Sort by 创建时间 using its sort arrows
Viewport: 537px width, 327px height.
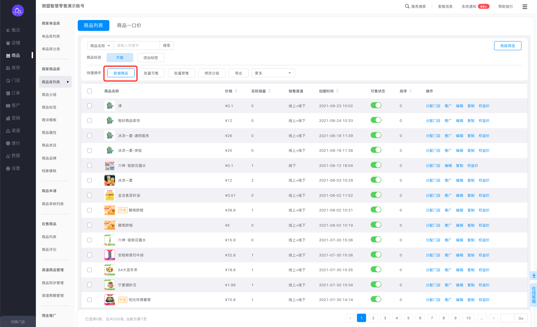pos(337,91)
